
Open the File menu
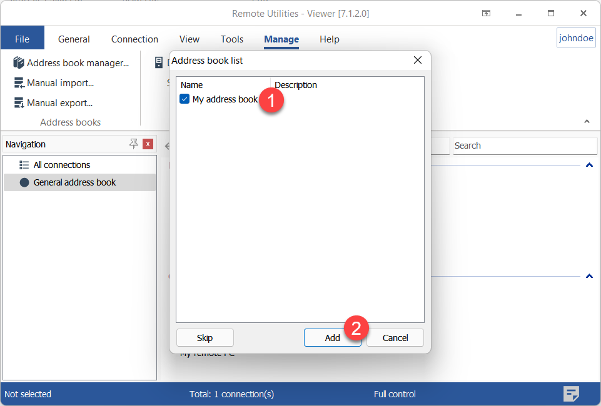(23, 39)
